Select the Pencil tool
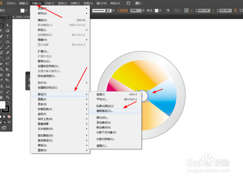 (x=8, y=47)
